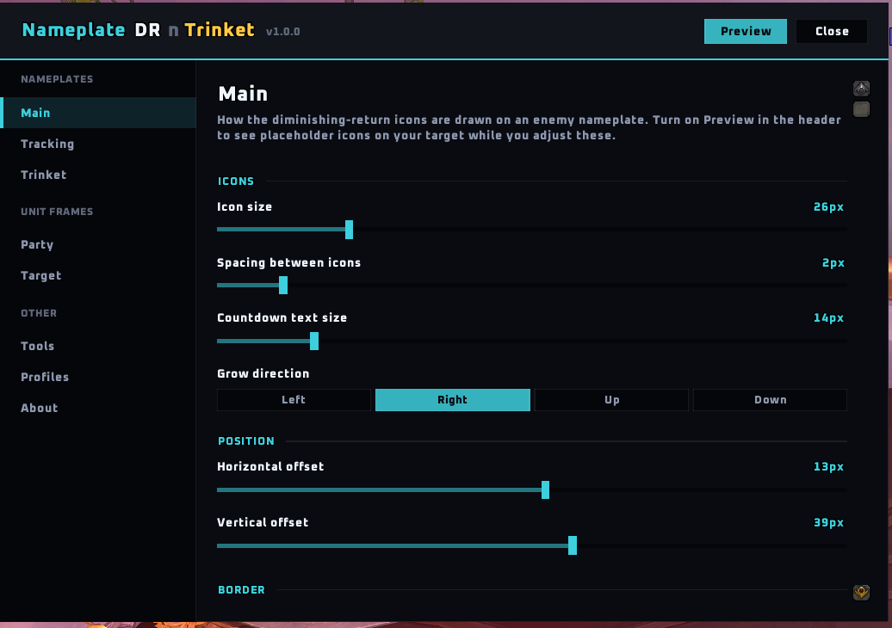Toggle the Preview button in header
Screen dimensions: 892x628
[x=746, y=31]
